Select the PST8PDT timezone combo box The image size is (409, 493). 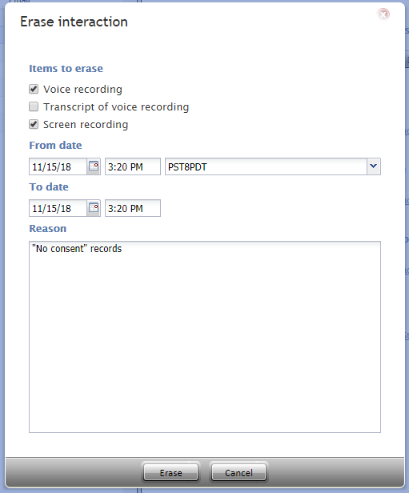click(x=273, y=166)
